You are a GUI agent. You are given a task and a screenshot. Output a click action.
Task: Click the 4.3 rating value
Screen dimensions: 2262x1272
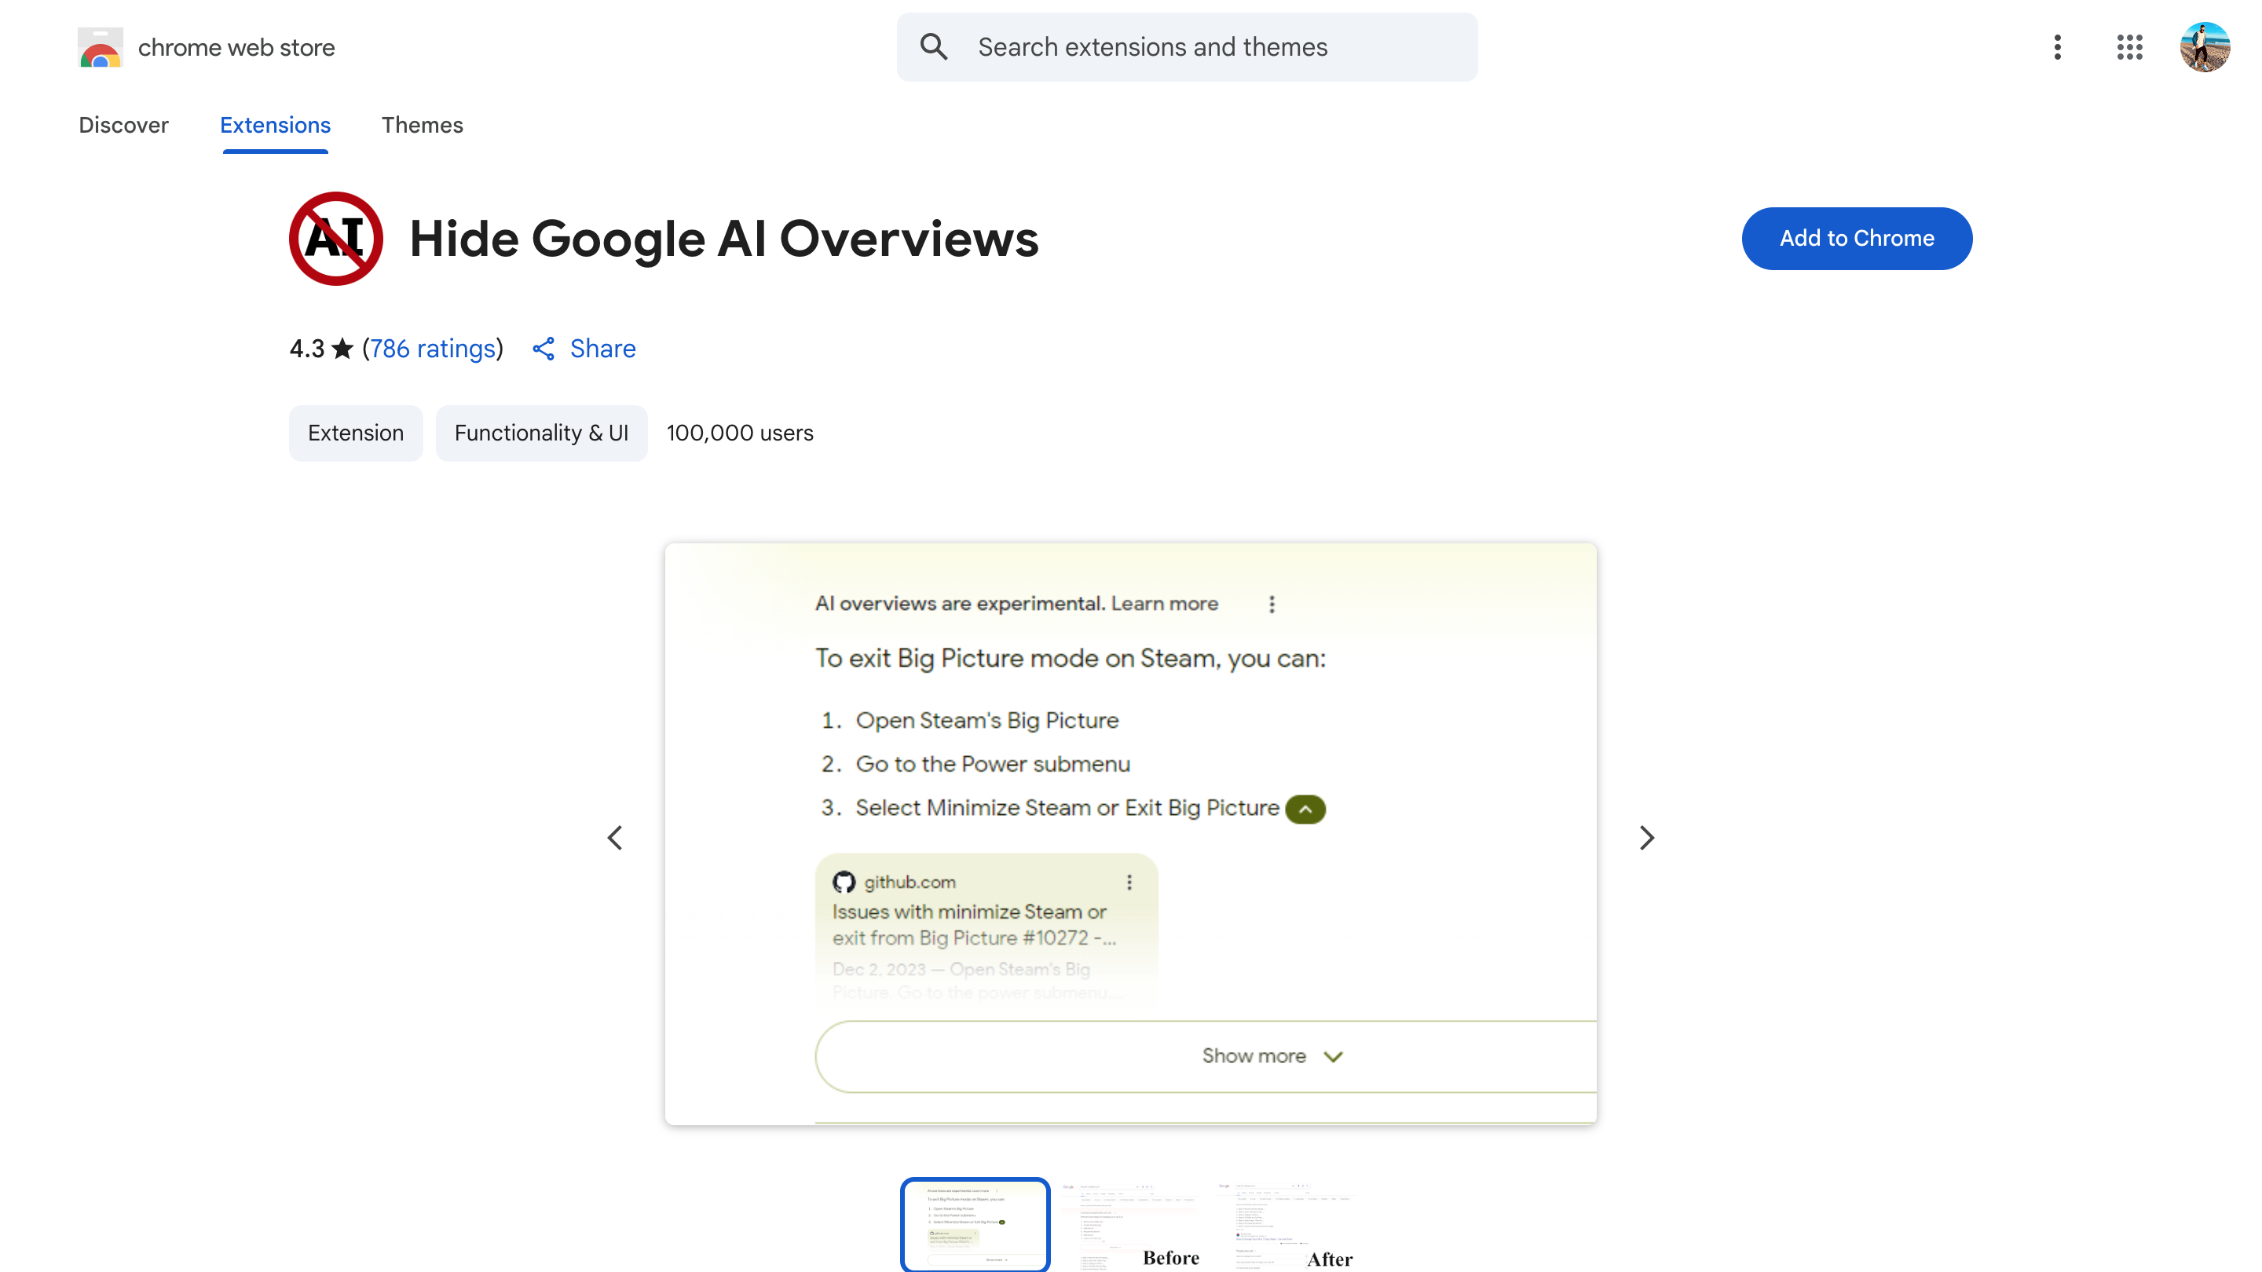(x=306, y=349)
